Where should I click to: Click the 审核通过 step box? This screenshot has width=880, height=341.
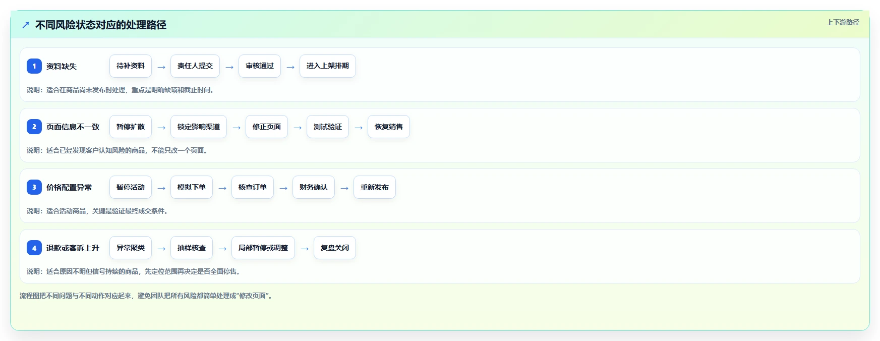260,66
